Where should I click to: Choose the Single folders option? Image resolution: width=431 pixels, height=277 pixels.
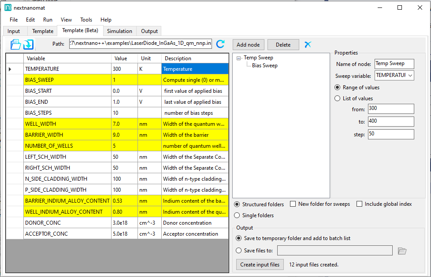point(237,215)
